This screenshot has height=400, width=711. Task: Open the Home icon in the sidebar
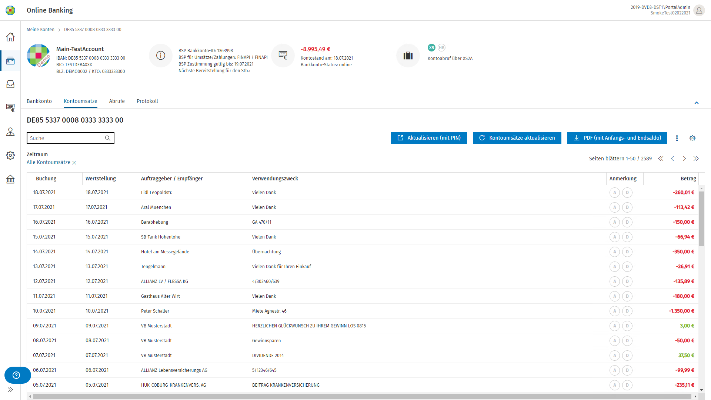click(10, 37)
